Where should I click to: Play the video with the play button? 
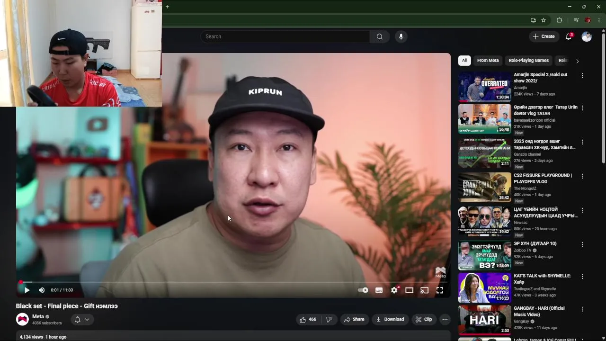(27, 290)
